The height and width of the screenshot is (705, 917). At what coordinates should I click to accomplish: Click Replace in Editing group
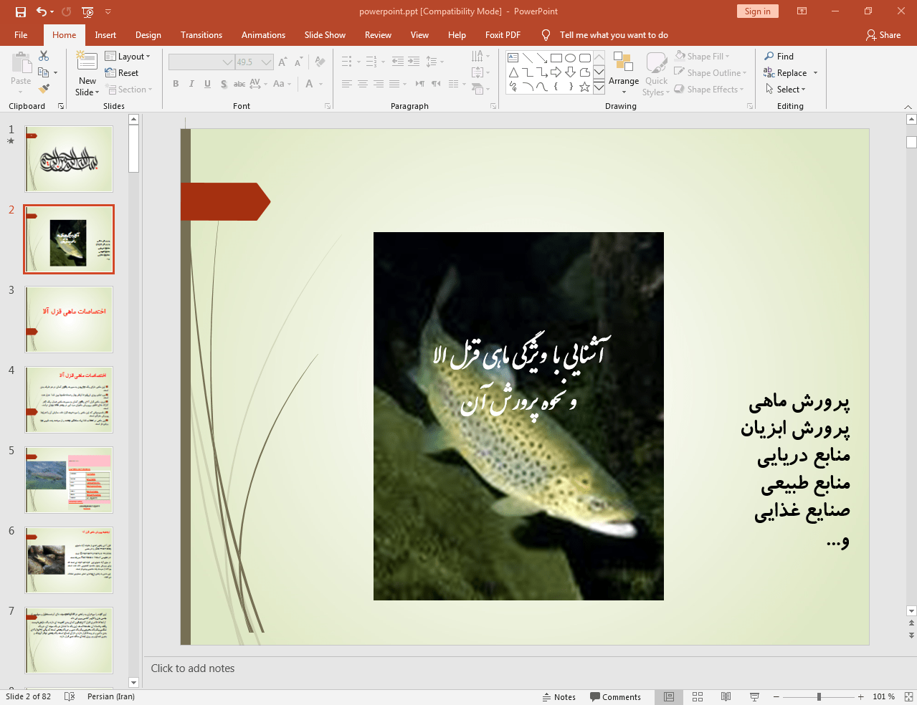pos(791,73)
